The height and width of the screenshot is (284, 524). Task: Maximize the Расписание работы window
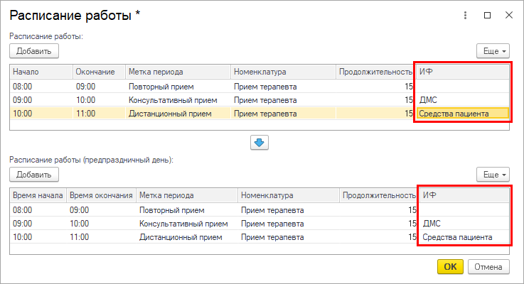click(x=487, y=15)
